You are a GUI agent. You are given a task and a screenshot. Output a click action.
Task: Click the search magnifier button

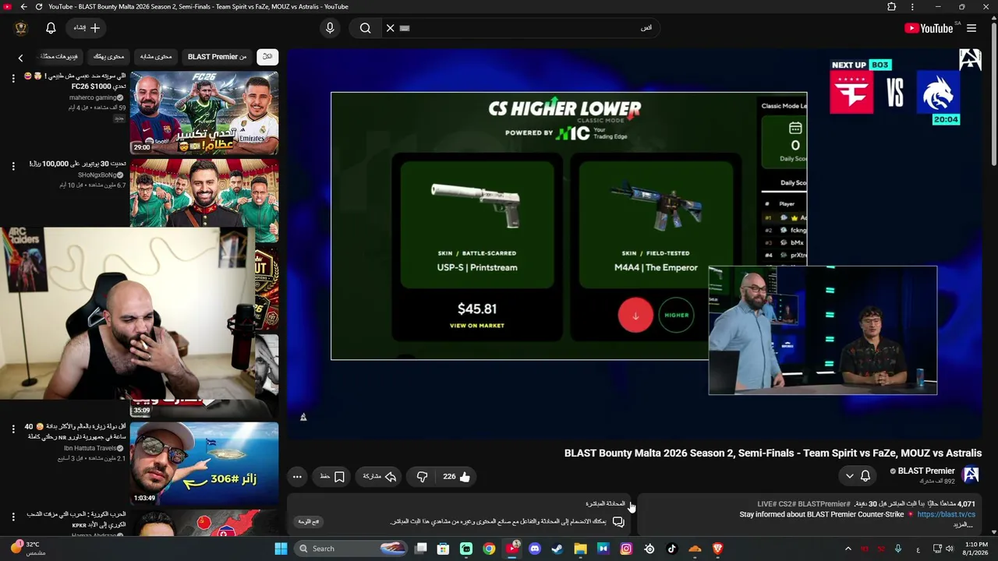[x=365, y=28]
